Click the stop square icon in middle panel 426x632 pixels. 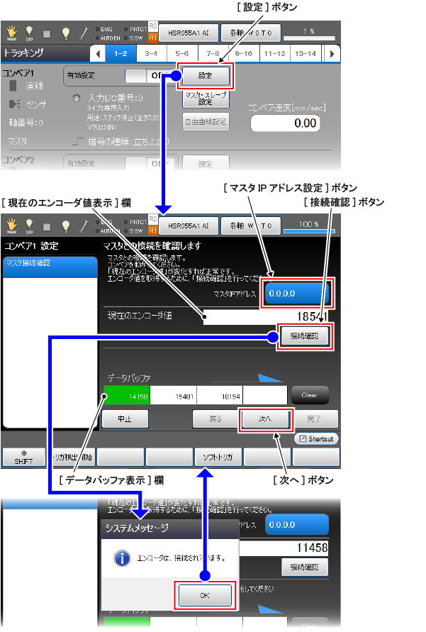(47, 226)
